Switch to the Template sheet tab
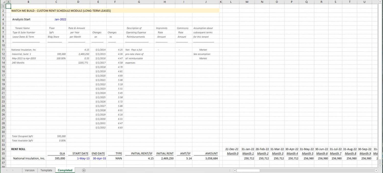 point(46,170)
